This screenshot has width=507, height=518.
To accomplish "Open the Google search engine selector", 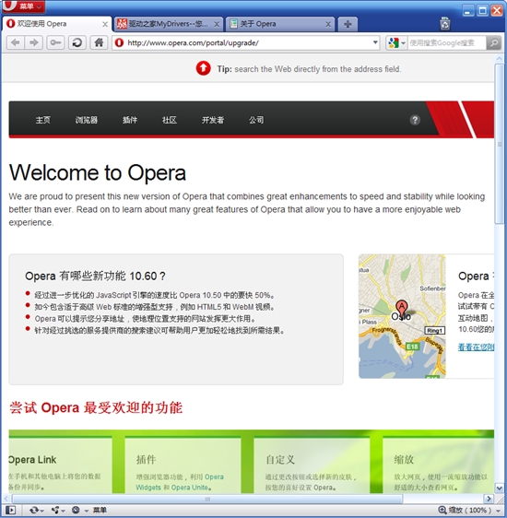I will click(x=396, y=43).
